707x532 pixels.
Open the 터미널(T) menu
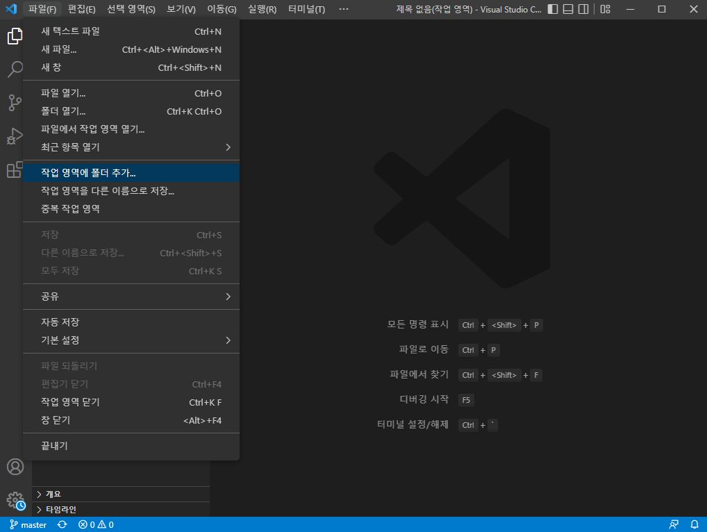click(306, 9)
